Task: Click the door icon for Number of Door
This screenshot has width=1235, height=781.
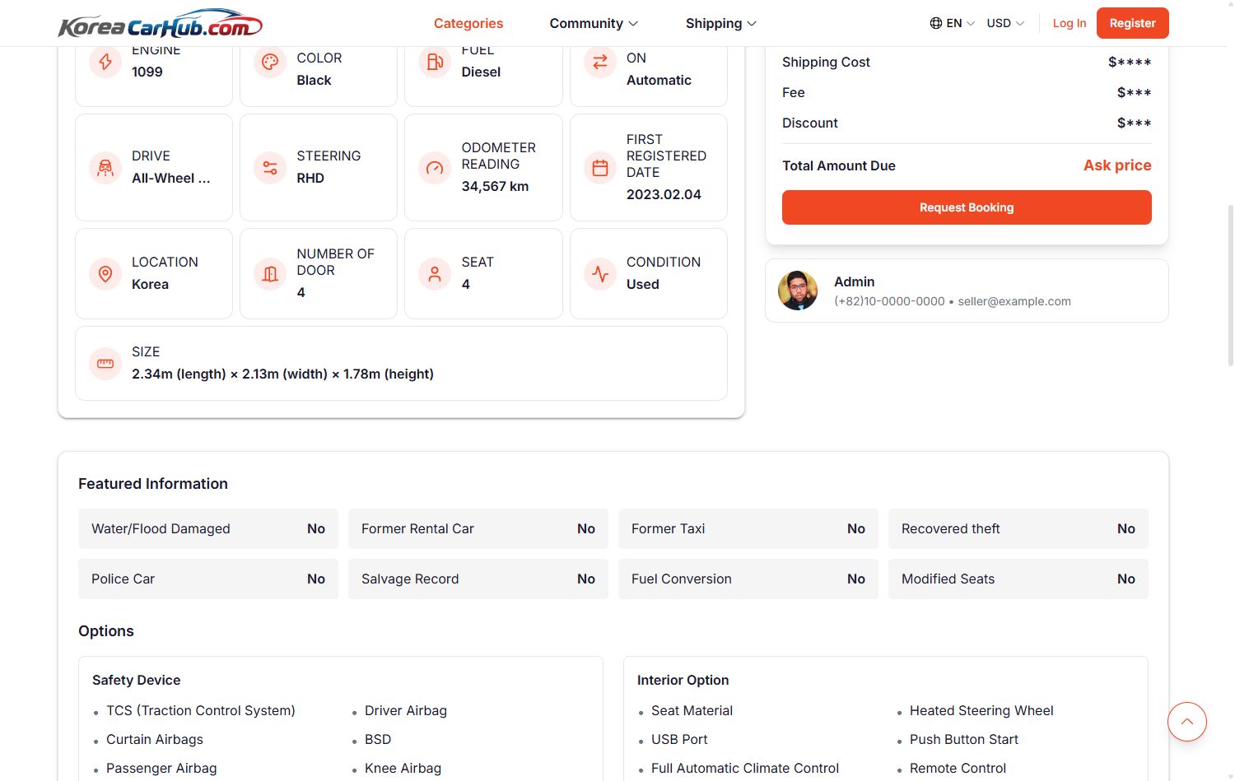Action: [x=270, y=274]
